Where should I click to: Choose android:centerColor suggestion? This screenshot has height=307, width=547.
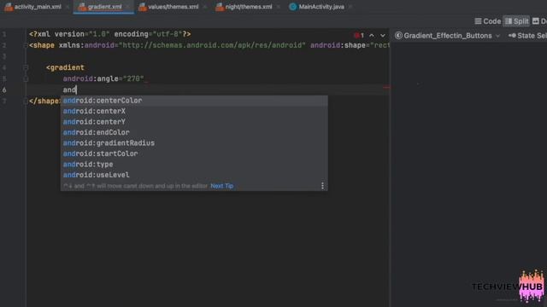point(194,101)
